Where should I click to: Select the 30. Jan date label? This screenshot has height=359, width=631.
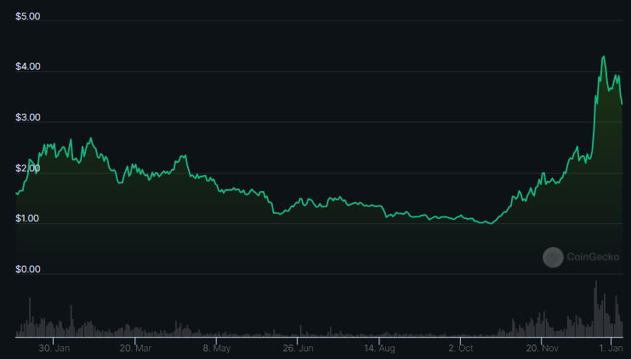point(54,348)
